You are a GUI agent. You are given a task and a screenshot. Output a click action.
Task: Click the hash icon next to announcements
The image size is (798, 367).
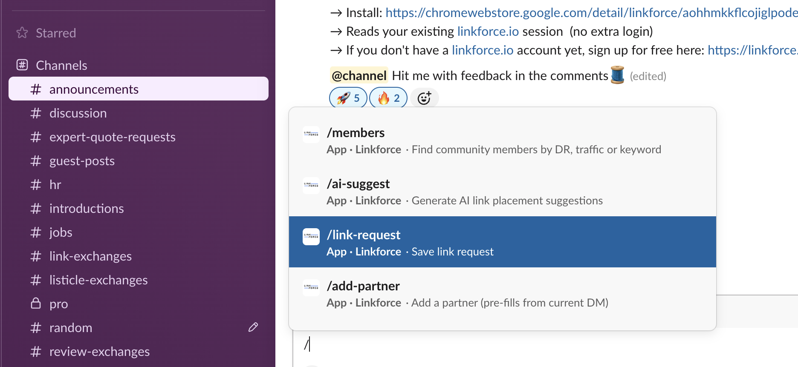(36, 89)
